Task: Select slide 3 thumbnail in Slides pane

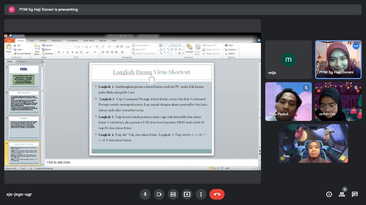Action: (24, 127)
